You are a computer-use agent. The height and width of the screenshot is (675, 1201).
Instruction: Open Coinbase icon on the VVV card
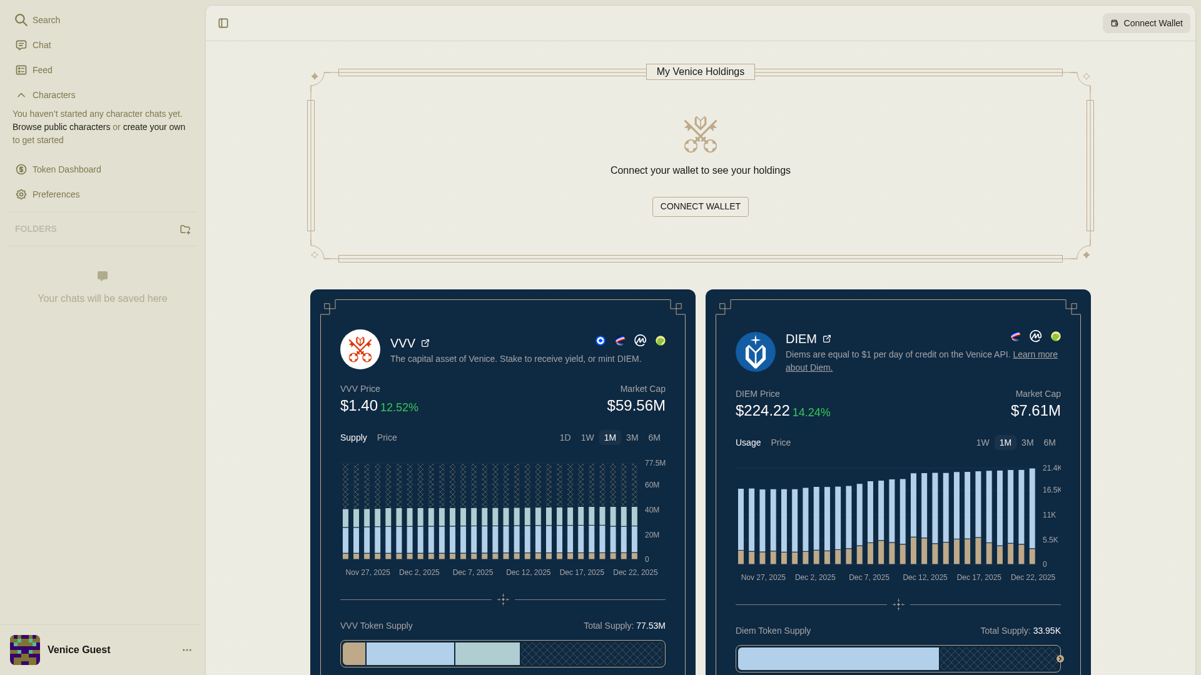tap(600, 341)
